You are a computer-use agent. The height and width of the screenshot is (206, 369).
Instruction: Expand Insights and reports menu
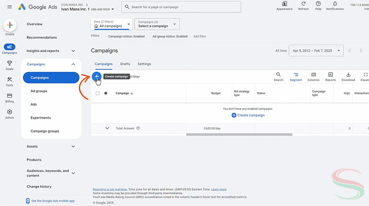(x=73, y=51)
